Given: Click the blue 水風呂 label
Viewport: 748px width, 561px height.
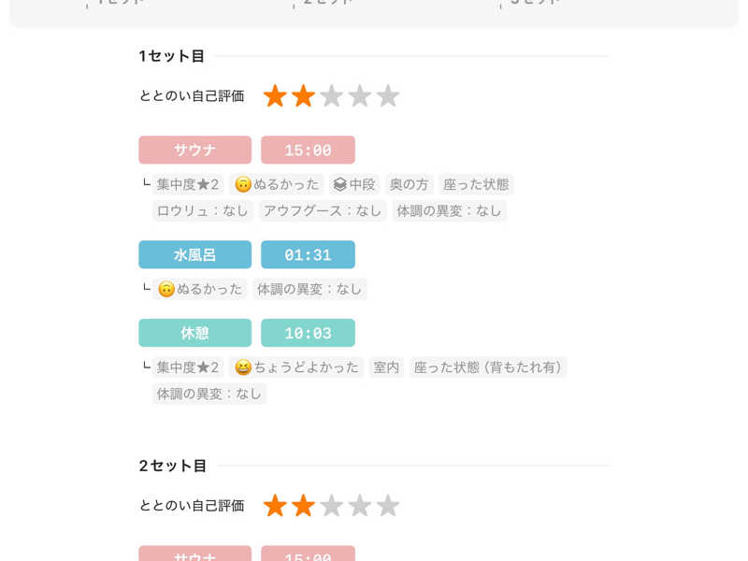Looking at the screenshot, I should tap(194, 254).
